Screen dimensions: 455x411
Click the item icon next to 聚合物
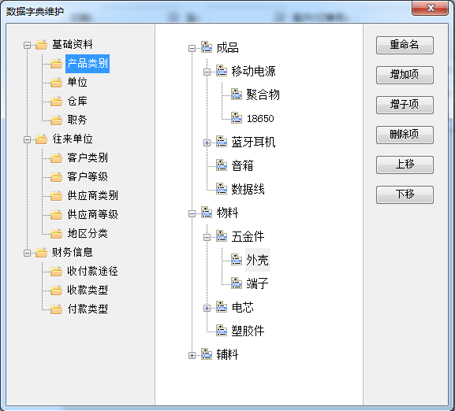(x=237, y=94)
